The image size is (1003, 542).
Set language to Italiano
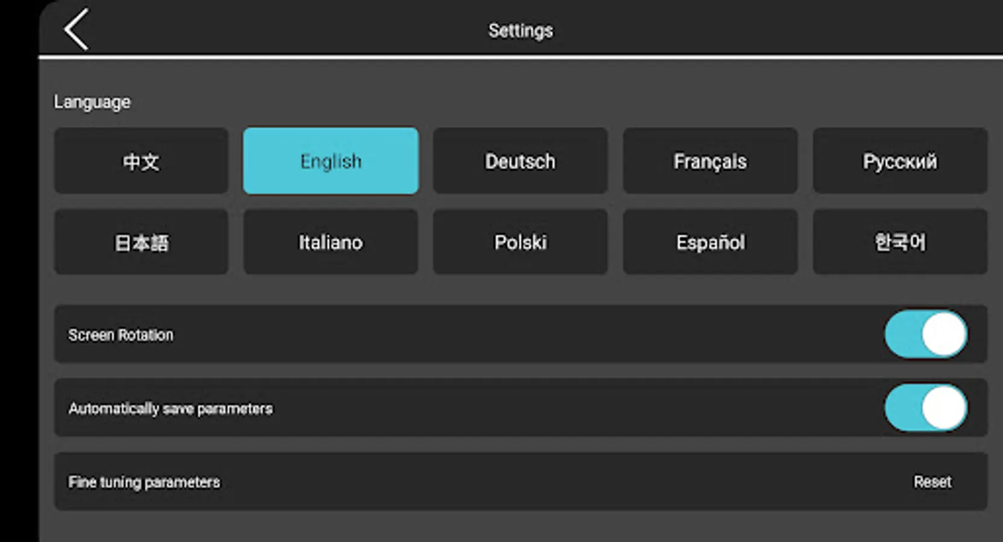tap(330, 242)
